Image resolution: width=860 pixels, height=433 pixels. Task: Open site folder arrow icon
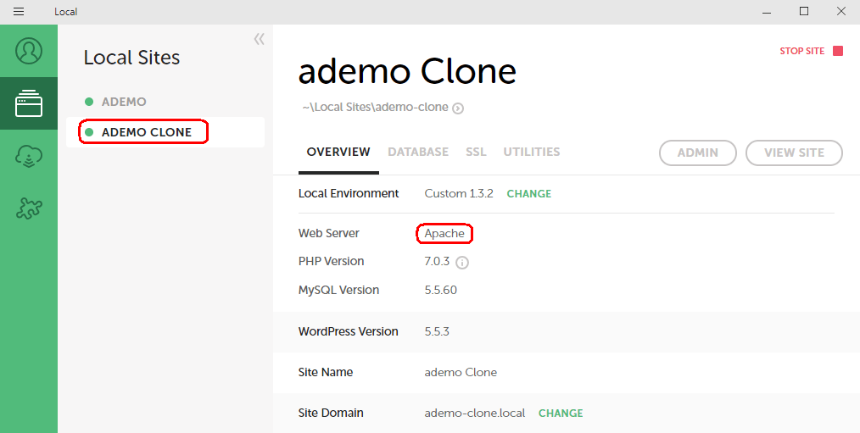[458, 108]
